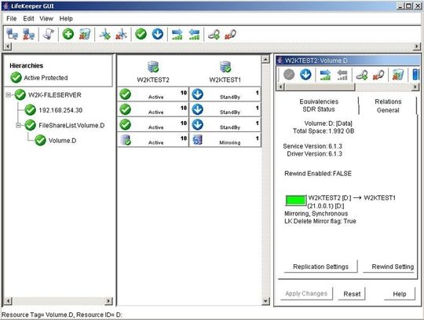Click Out of Service arrow in Volume.D panel
424x320 pixels.
[305, 75]
